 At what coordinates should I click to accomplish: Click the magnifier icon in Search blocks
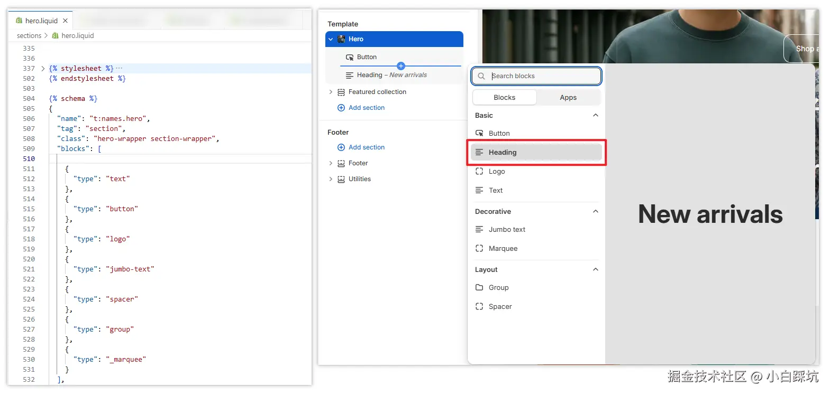[481, 76]
